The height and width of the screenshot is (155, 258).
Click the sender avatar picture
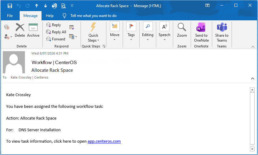coord(14,62)
